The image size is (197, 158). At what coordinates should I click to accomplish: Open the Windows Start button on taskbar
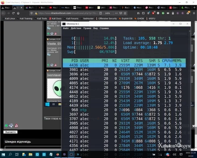3,154
